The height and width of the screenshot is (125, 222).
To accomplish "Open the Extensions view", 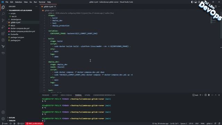I will pos(3,33).
